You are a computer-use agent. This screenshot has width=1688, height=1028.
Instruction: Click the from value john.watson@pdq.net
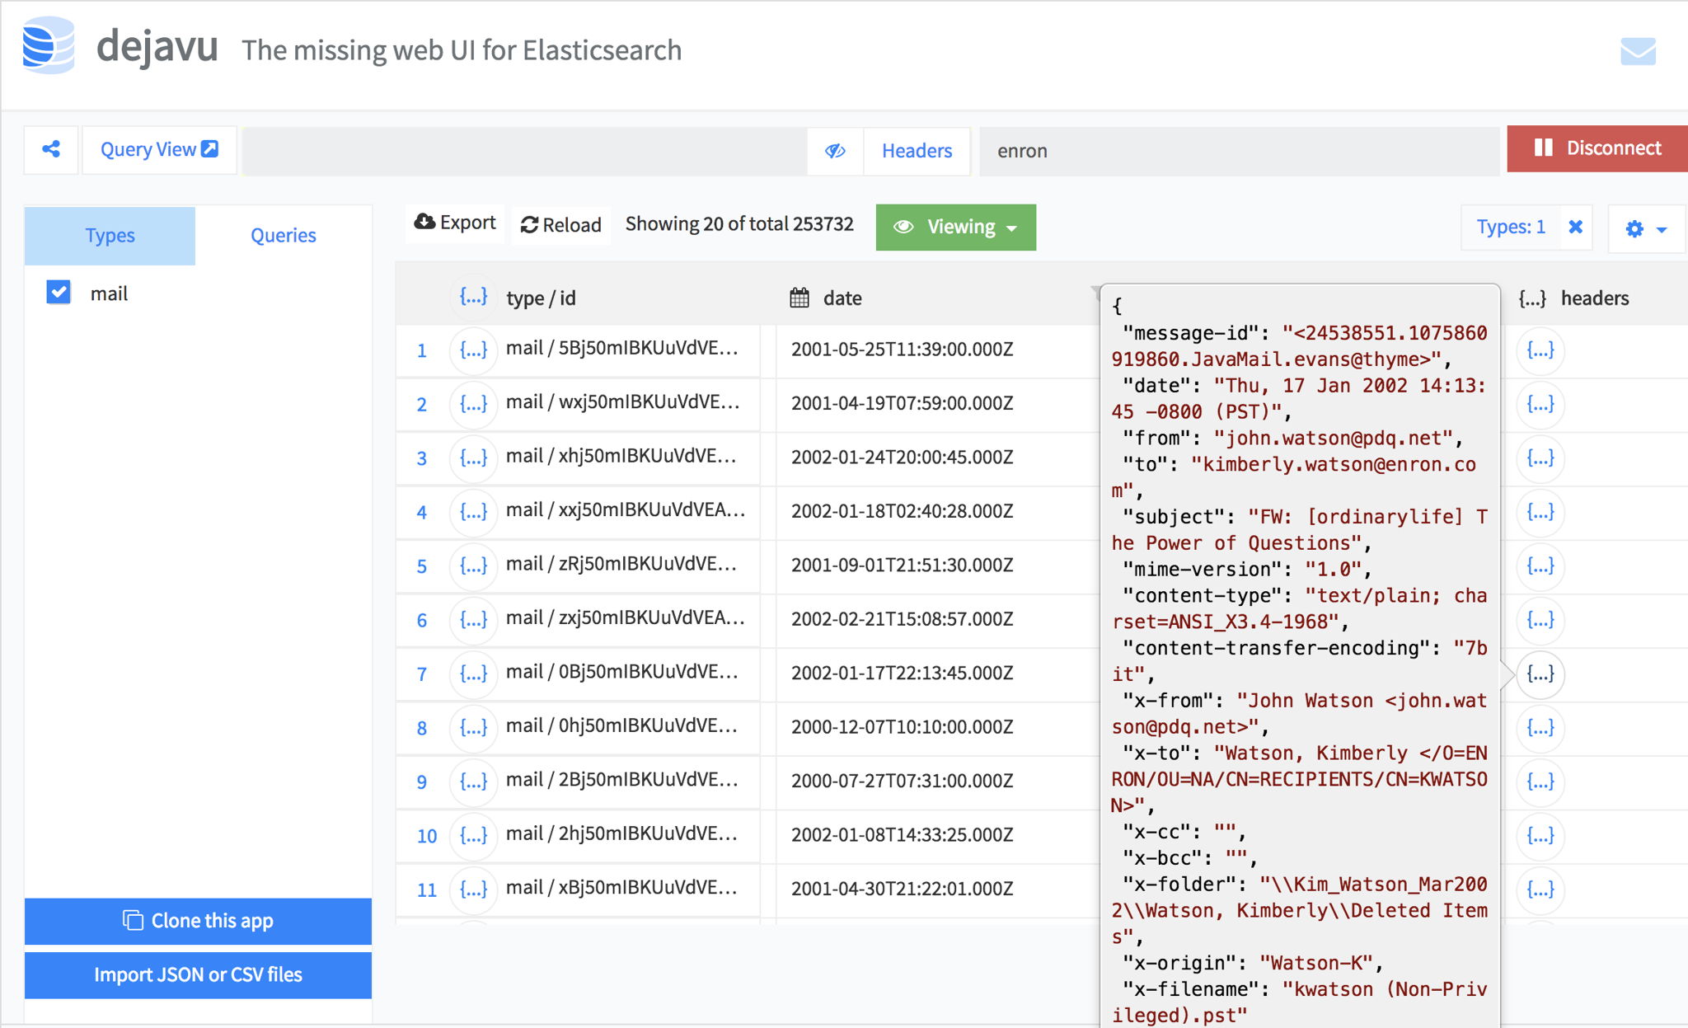point(1333,438)
